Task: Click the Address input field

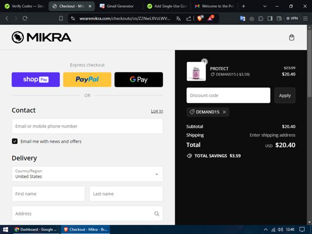Action: (87, 214)
